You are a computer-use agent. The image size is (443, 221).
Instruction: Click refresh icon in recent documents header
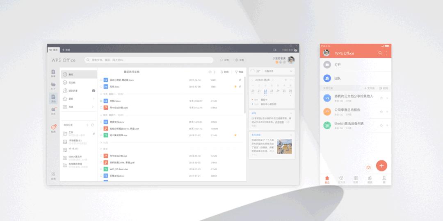point(210,72)
